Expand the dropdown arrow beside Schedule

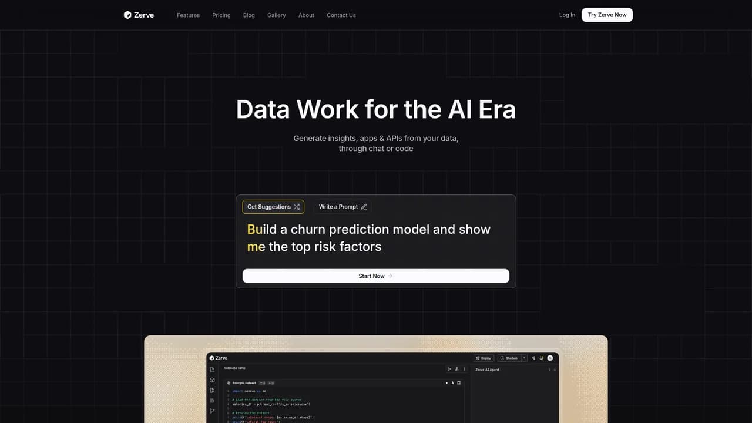(x=524, y=358)
